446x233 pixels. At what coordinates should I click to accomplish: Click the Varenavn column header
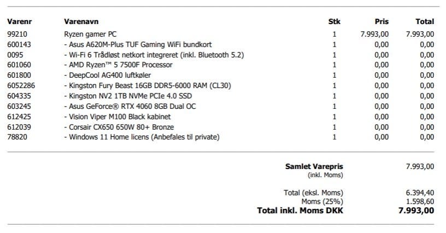pos(82,22)
